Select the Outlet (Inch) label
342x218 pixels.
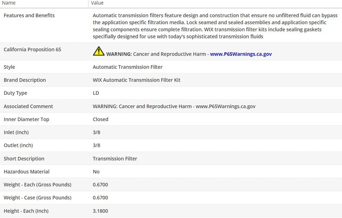click(18, 145)
